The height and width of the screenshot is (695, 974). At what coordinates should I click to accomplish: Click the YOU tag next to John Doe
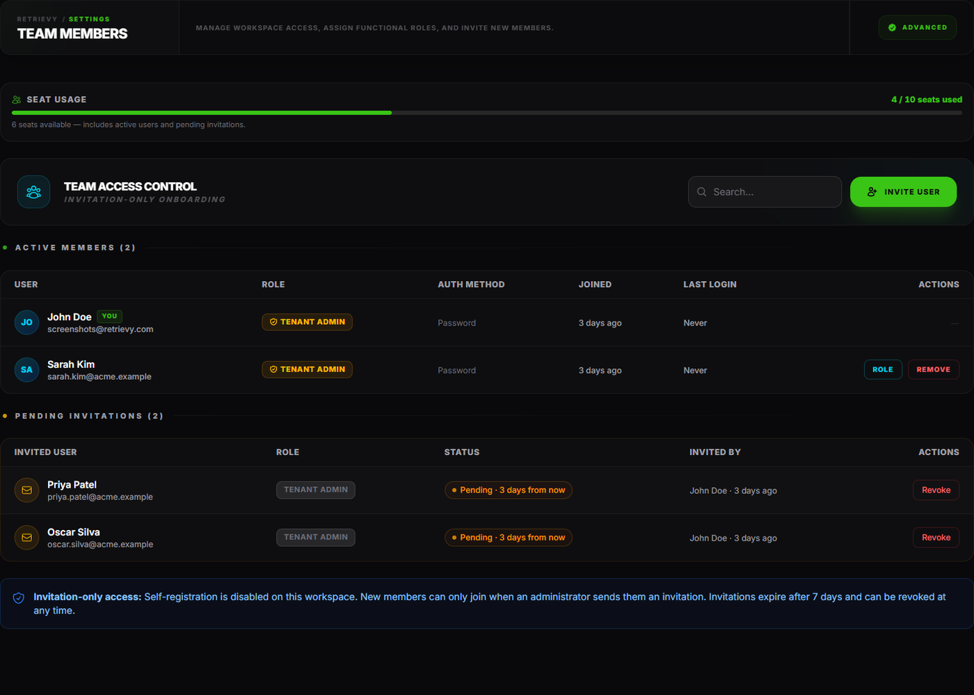tap(109, 316)
